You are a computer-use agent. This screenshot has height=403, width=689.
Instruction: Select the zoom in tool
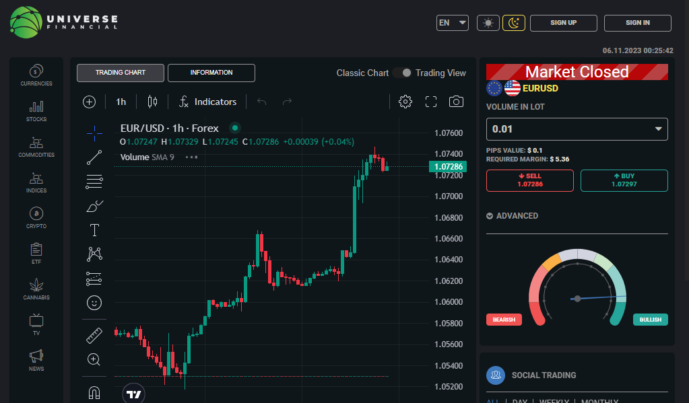[94, 359]
